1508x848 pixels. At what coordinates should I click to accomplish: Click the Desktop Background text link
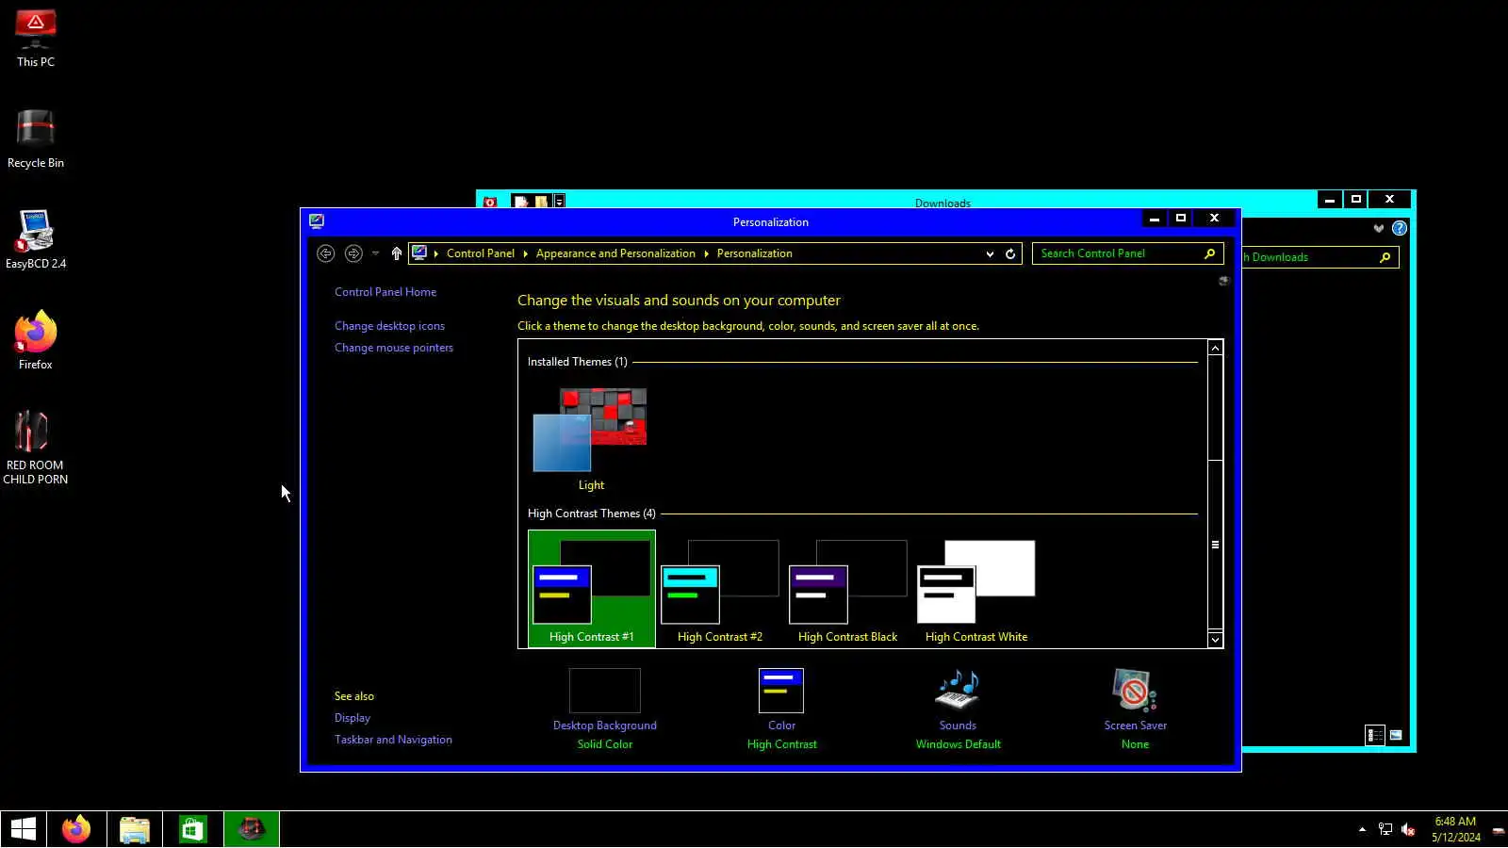(x=605, y=726)
